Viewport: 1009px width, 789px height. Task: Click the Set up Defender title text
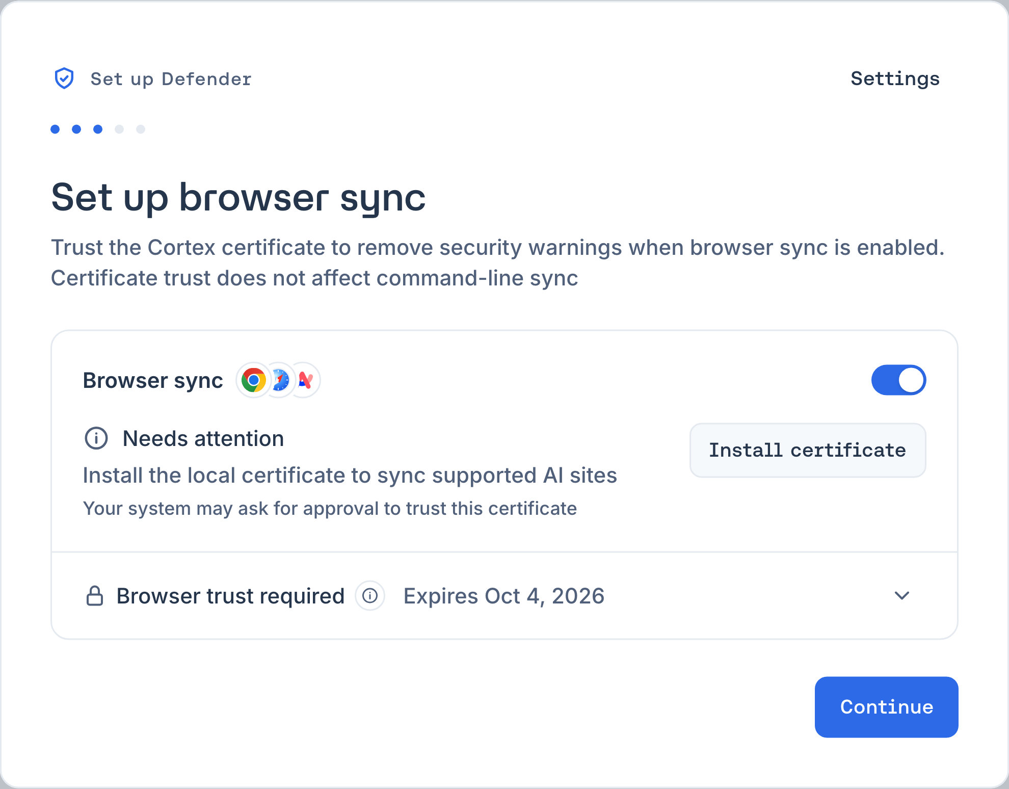pyautogui.click(x=171, y=79)
